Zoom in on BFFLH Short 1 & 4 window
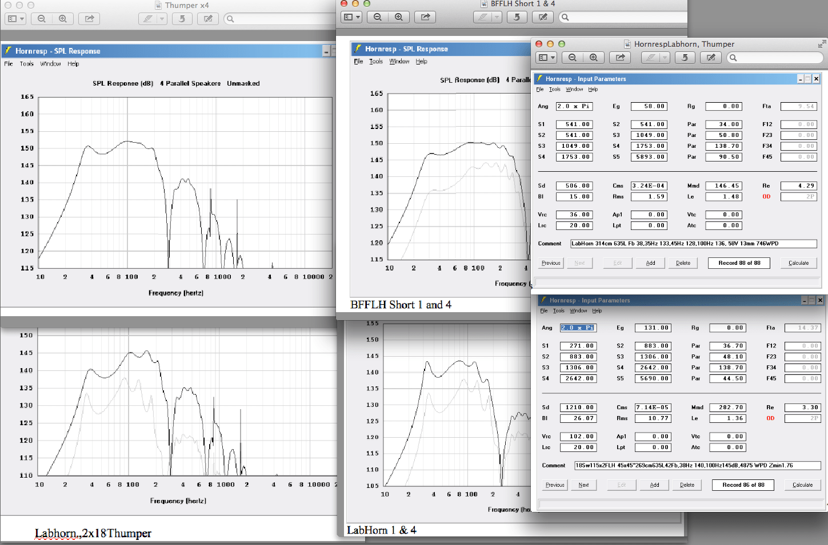 click(x=399, y=17)
